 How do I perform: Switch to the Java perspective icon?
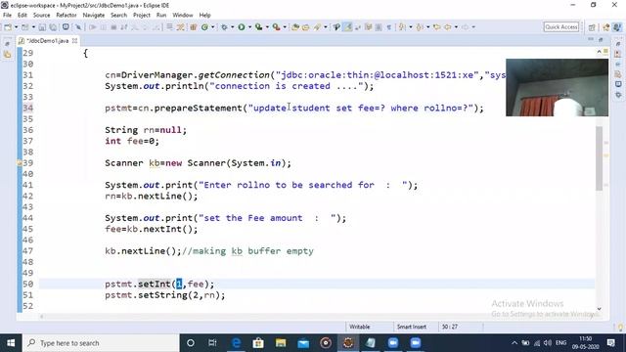click(x=617, y=27)
